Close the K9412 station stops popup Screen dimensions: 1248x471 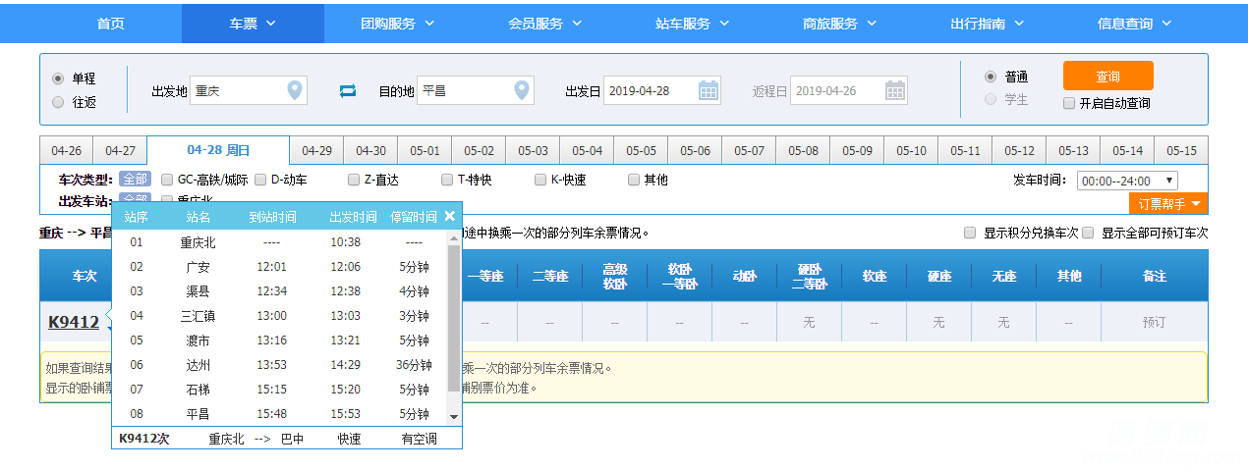450,216
